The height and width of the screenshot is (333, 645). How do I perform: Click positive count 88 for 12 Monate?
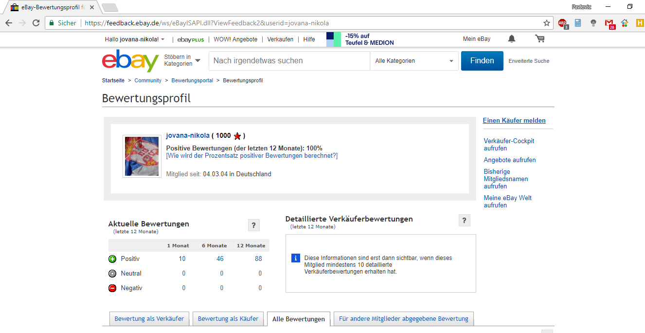click(258, 259)
